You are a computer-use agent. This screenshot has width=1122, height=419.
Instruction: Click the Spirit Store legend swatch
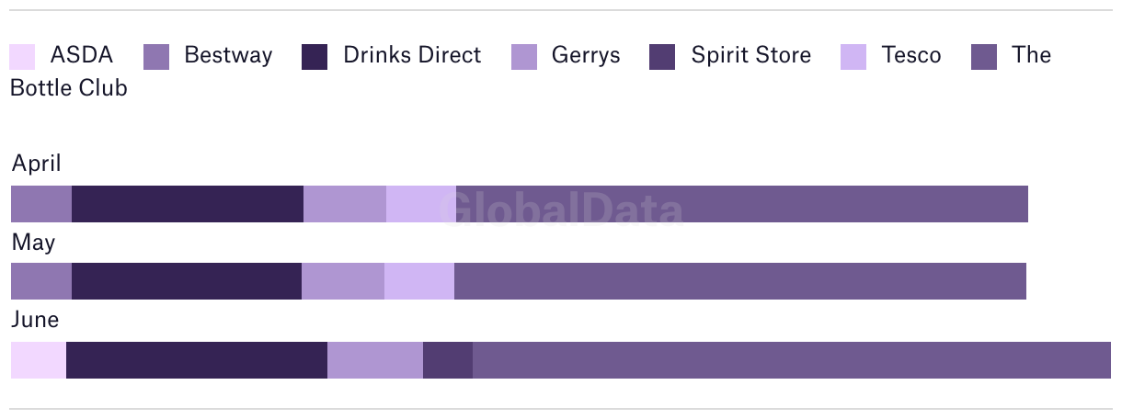click(x=662, y=57)
